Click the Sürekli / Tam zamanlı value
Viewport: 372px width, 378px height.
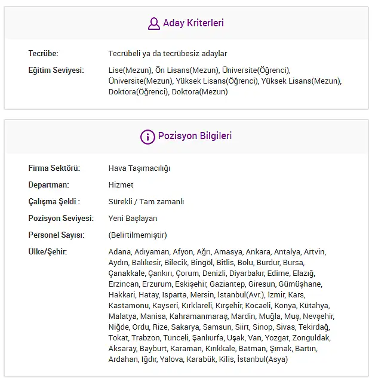pyautogui.click(x=146, y=201)
